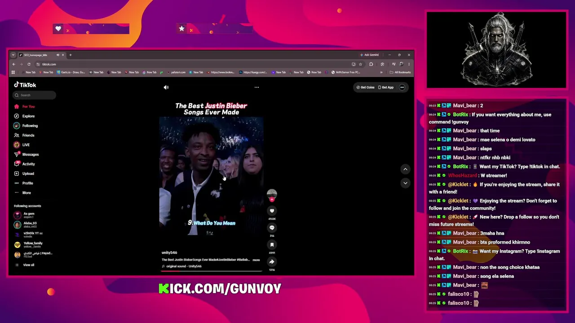Open the comments on the video
The width and height of the screenshot is (575, 323).
(272, 228)
